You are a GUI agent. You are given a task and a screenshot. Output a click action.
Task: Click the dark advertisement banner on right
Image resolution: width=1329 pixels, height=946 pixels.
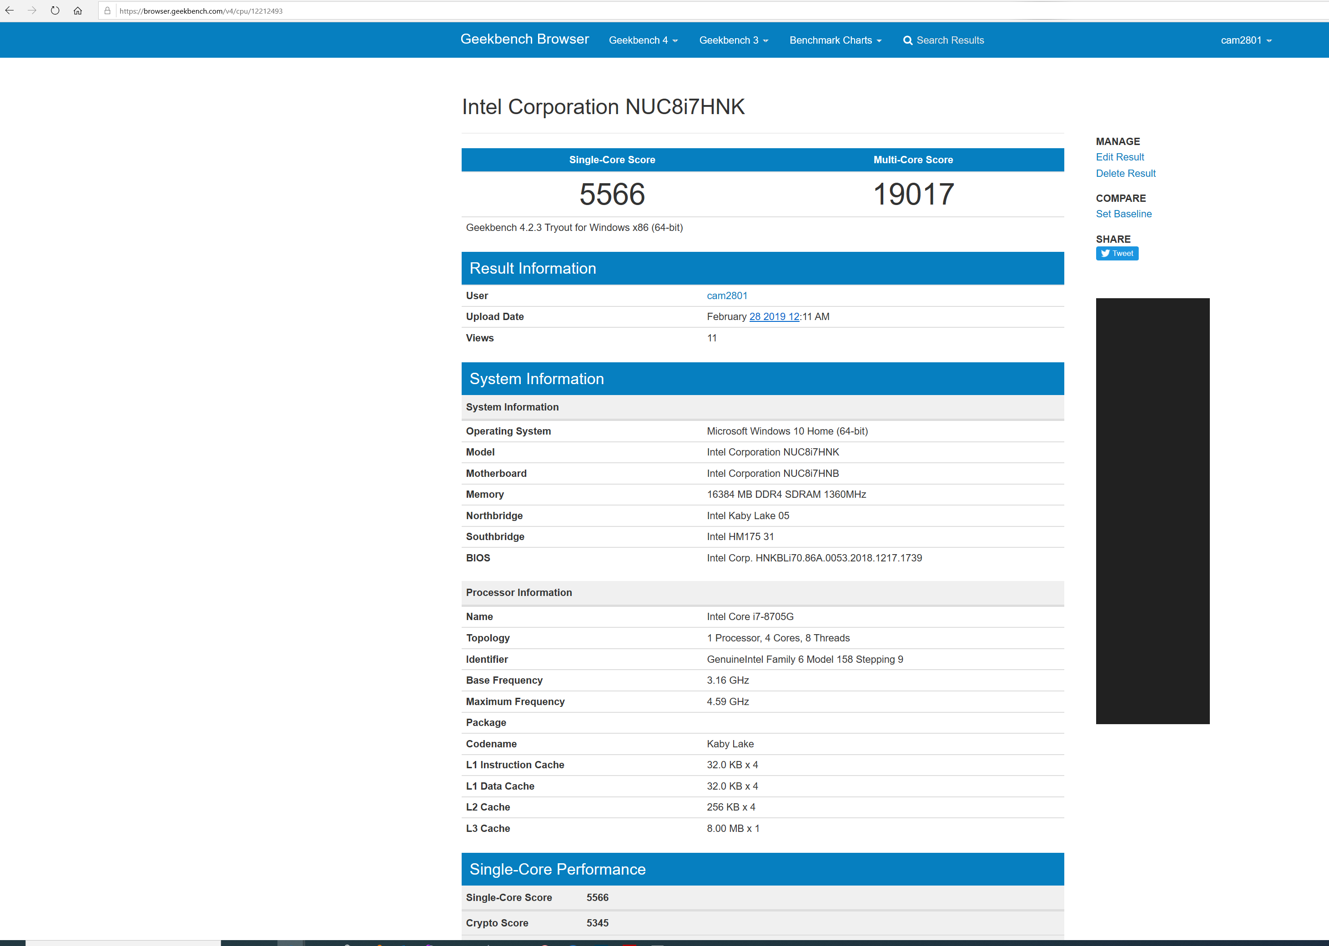click(x=1153, y=511)
